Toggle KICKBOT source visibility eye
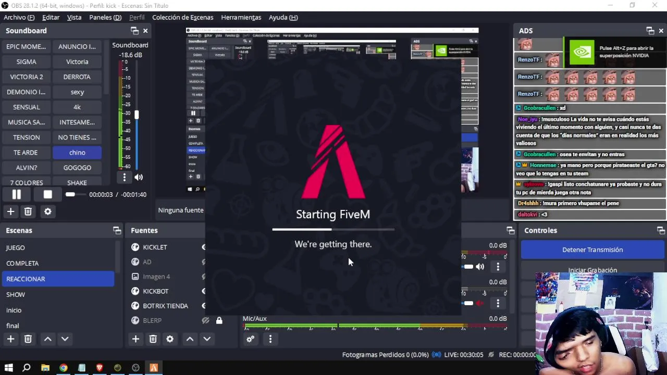The width and height of the screenshot is (667, 375). click(x=204, y=291)
